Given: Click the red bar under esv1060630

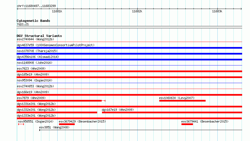Looking at the screenshot, I should (x=182, y=101).
